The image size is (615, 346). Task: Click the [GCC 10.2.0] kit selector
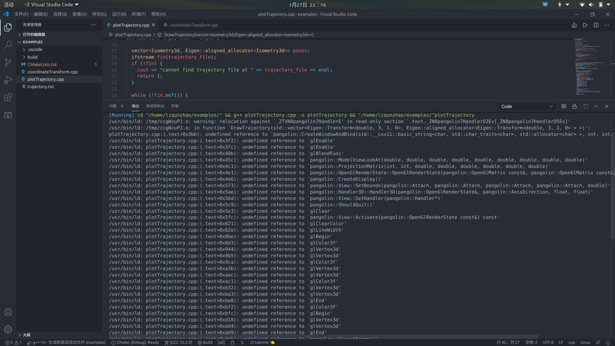tap(178, 342)
